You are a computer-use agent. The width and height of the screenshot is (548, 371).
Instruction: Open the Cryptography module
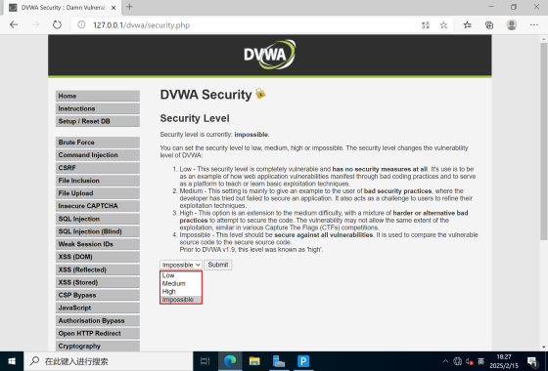pyautogui.click(x=98, y=347)
